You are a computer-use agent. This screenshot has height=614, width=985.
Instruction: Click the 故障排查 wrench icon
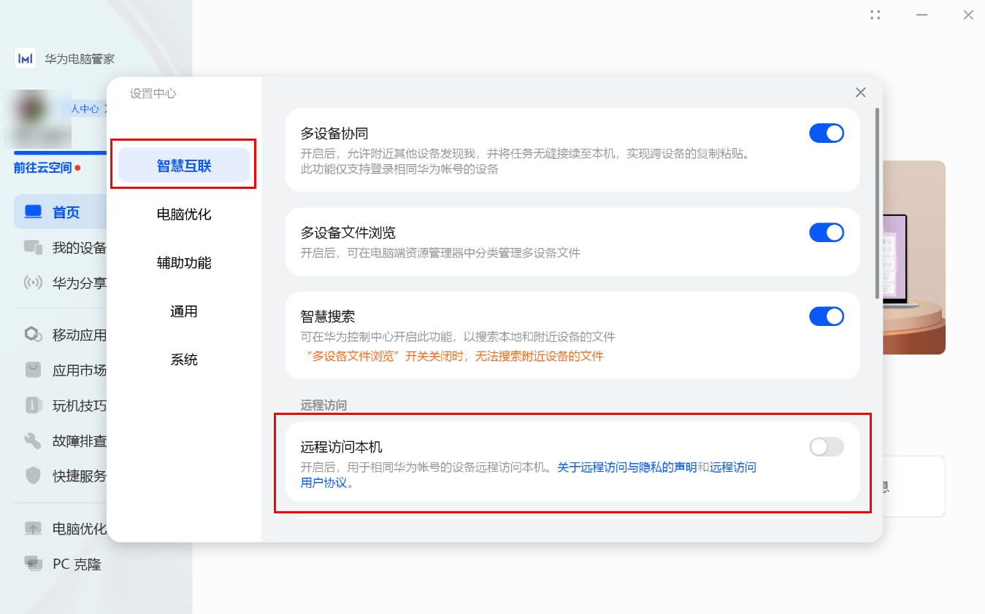click(x=34, y=440)
